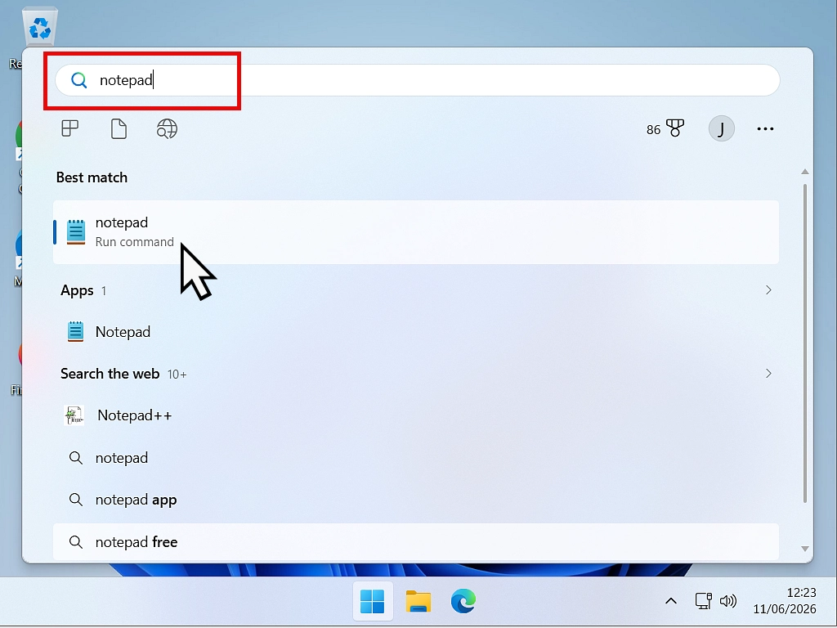Click the notepad search text field

point(418,80)
